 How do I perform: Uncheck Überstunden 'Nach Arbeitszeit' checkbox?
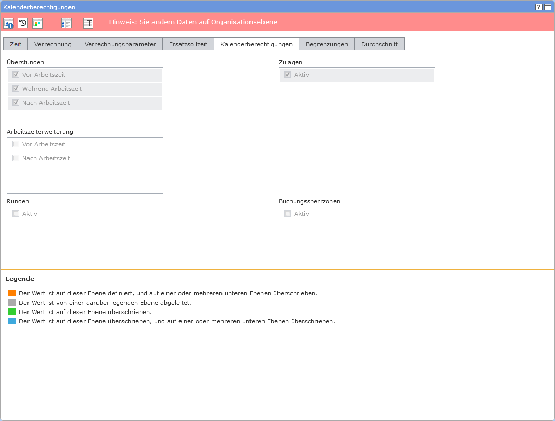(16, 103)
